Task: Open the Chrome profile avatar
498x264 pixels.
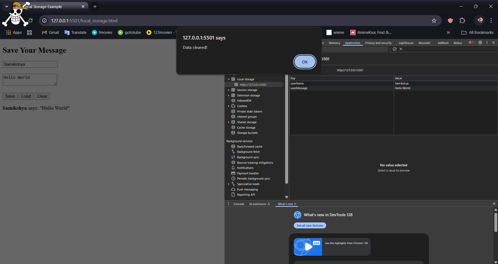Action: (480, 21)
